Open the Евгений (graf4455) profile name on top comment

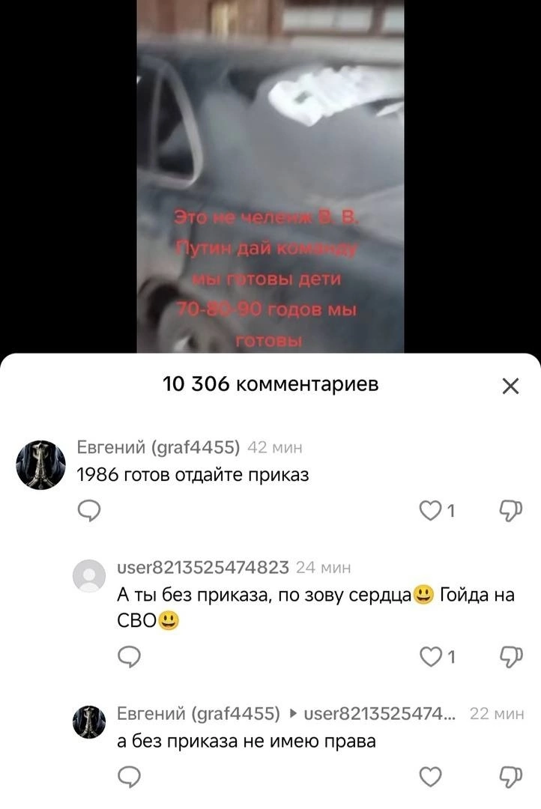tap(158, 446)
